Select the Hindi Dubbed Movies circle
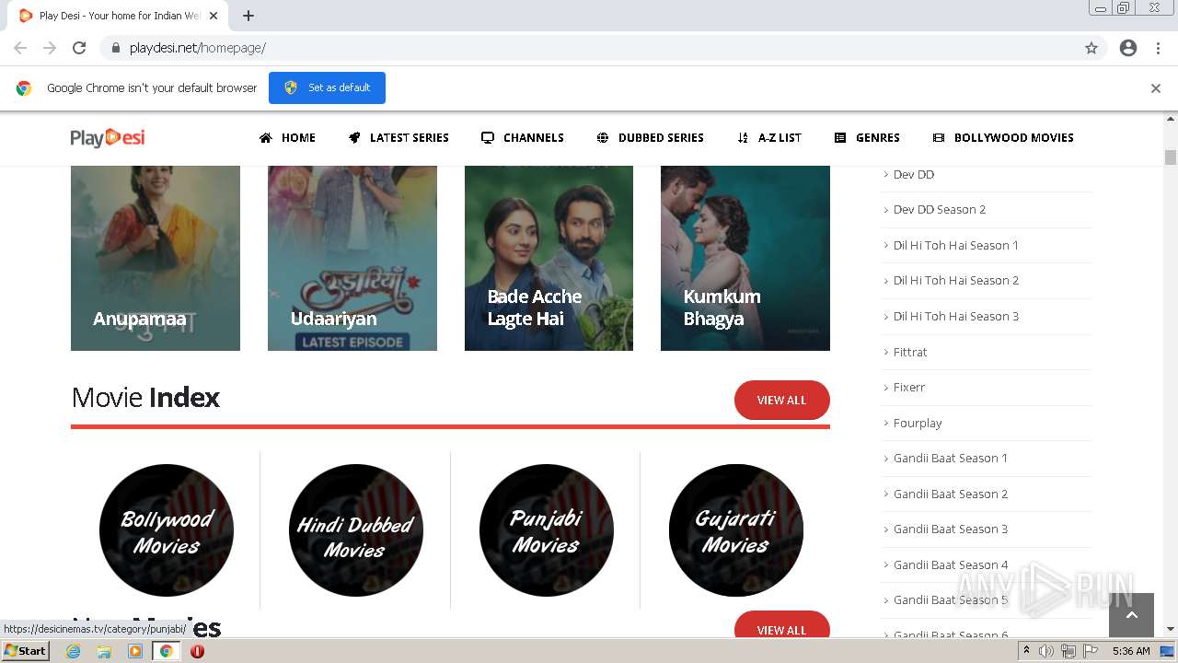 (356, 530)
